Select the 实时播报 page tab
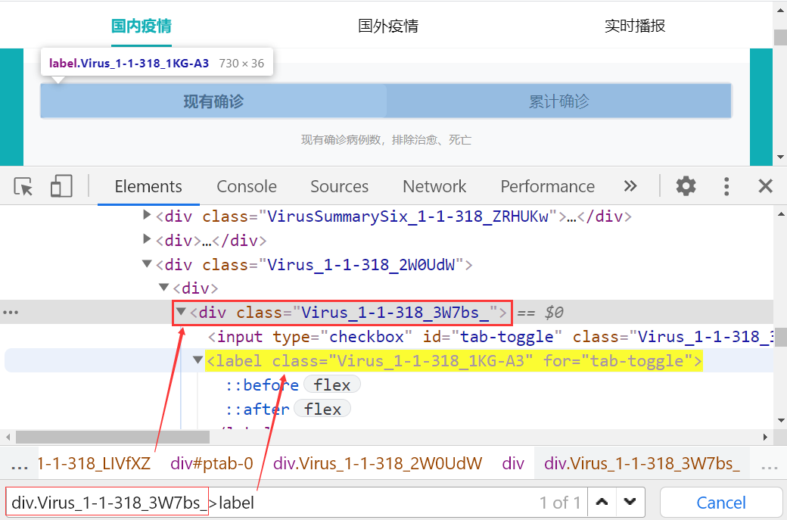The image size is (787, 520). (635, 26)
